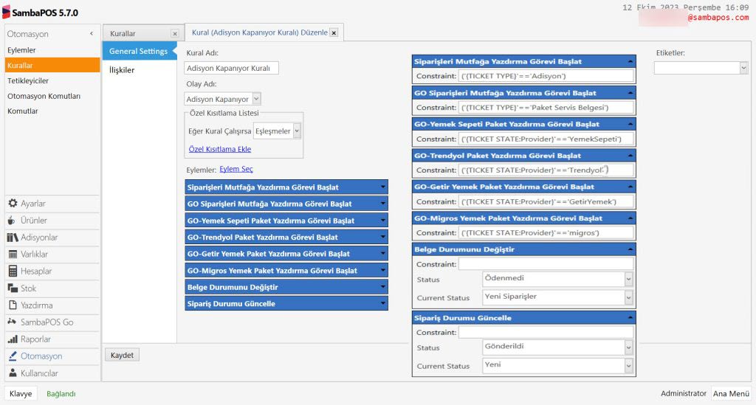Open Ayarlar via its gear icon

click(x=13, y=203)
